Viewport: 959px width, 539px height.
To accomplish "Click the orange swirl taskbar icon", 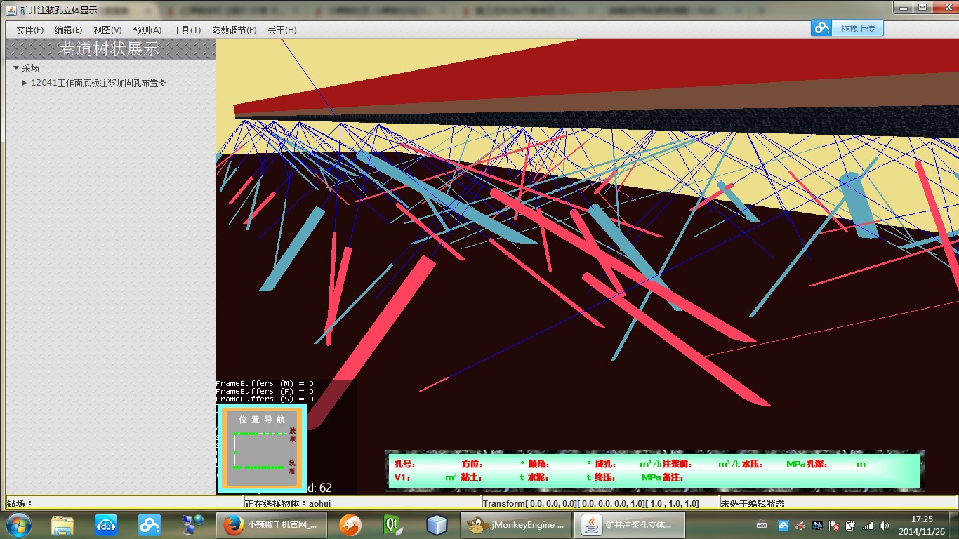I will tap(350, 524).
